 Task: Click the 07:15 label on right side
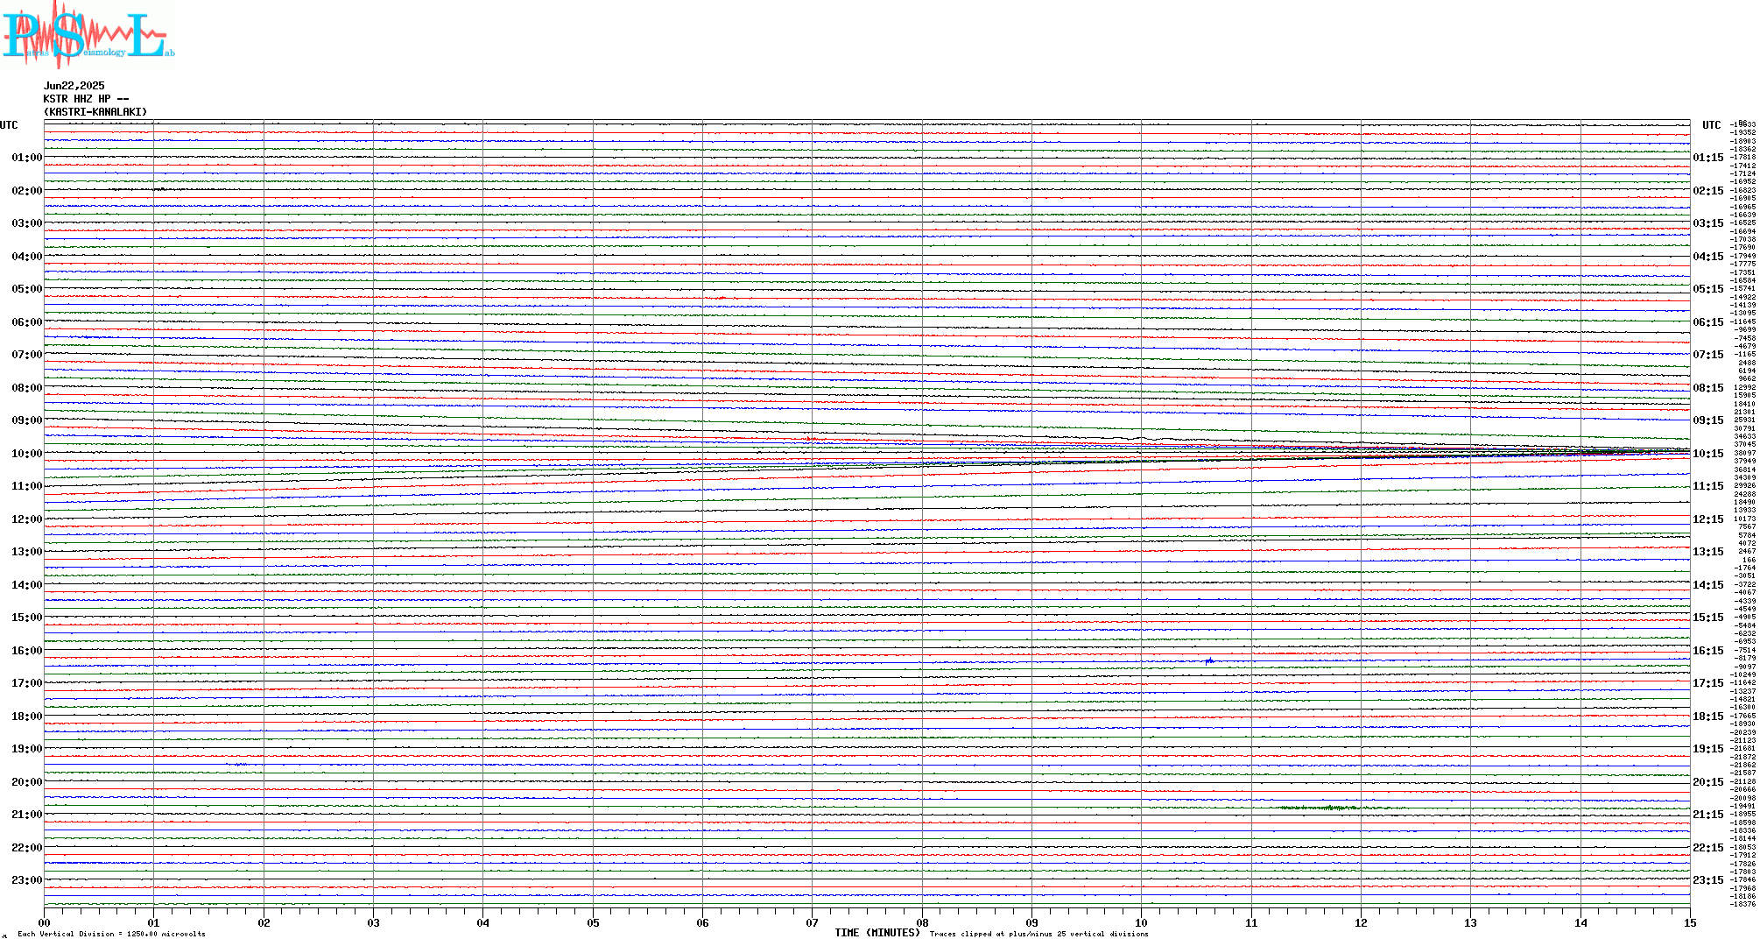click(1708, 356)
